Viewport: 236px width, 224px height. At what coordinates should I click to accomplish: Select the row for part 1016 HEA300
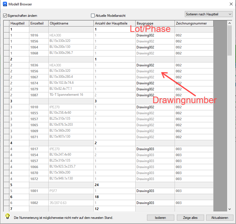[x=71, y=35]
